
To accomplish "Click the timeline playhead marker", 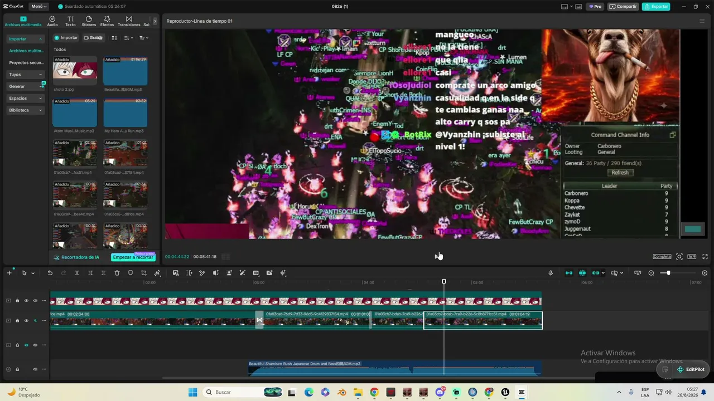I will point(444,282).
